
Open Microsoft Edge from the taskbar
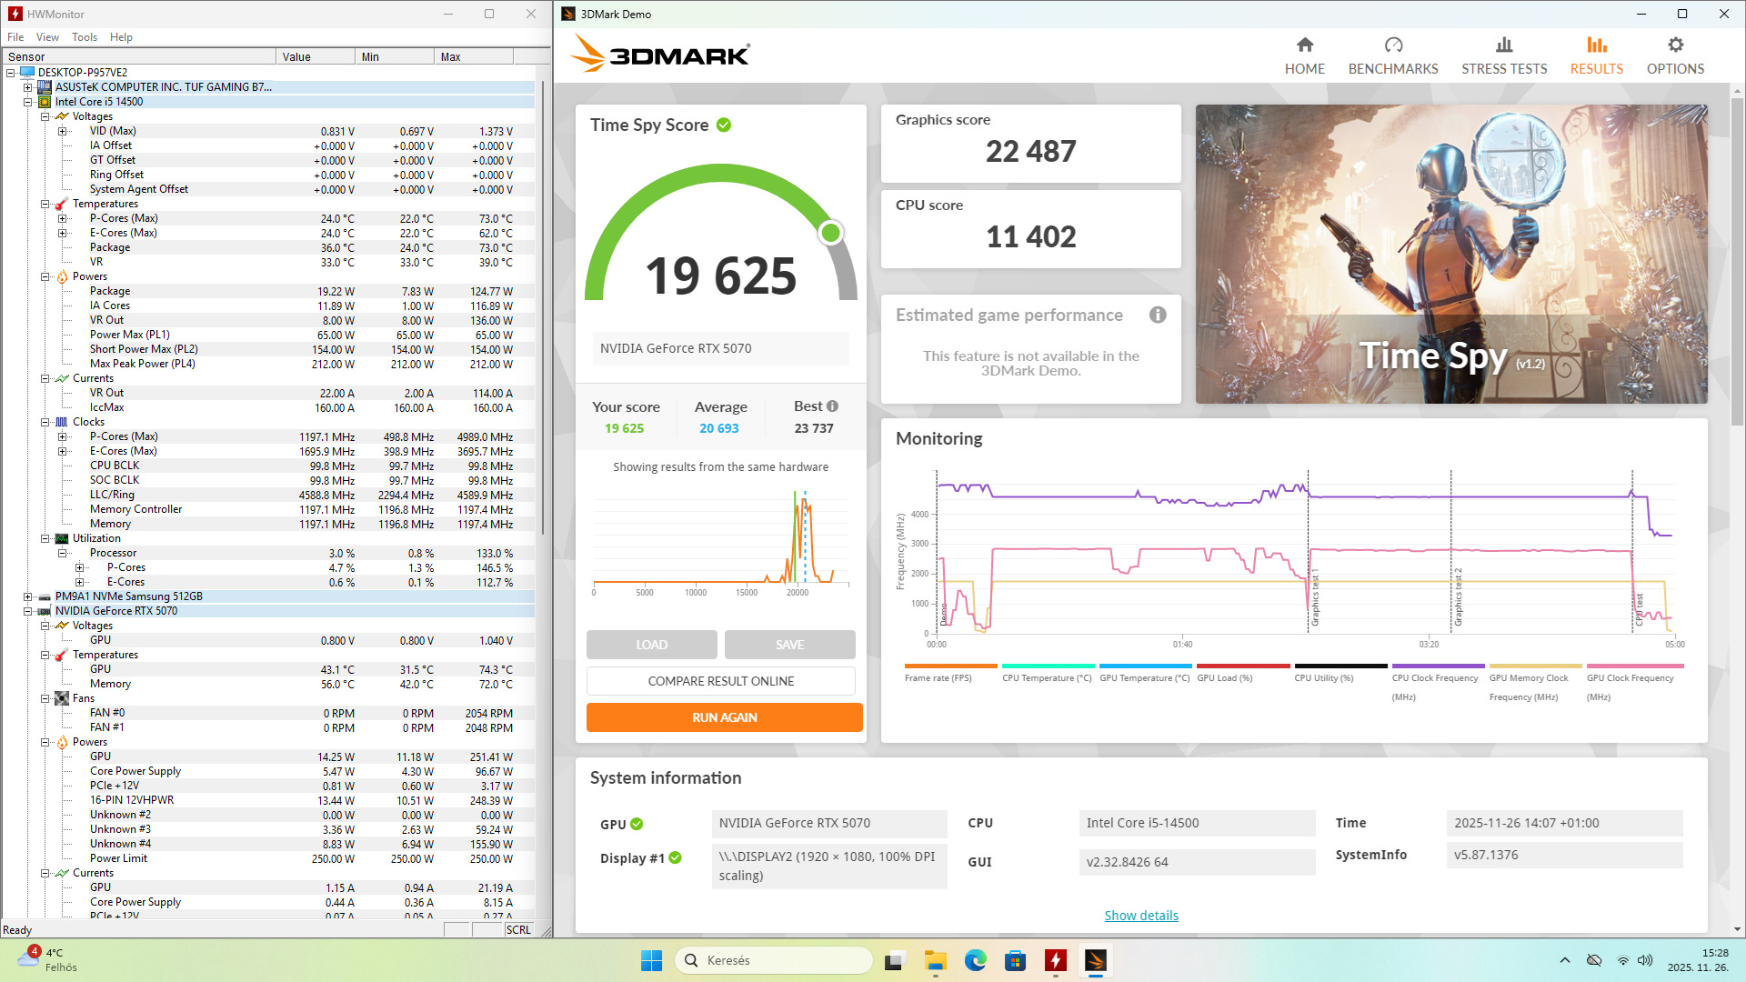pyautogui.click(x=975, y=960)
